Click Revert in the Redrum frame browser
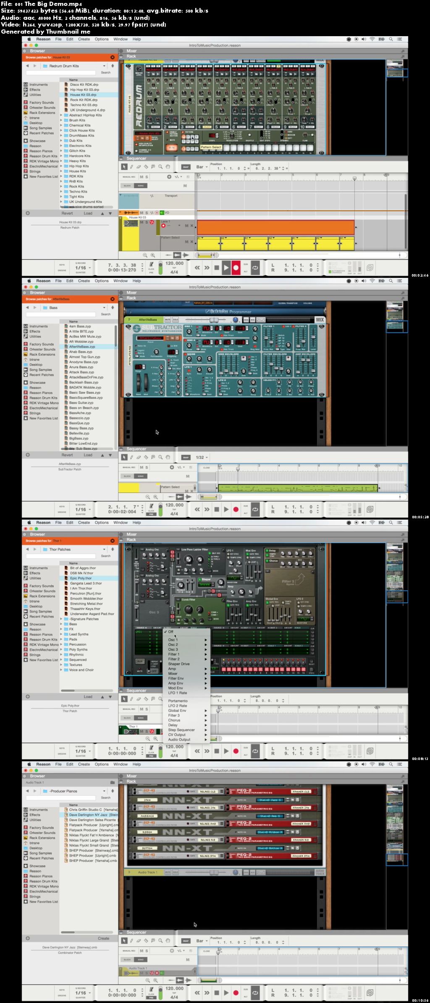 67,213
